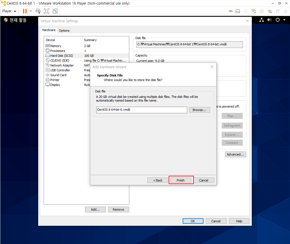Screen dimensions: 290x244
Task: Click the Add... hardware button
Action: point(95,209)
